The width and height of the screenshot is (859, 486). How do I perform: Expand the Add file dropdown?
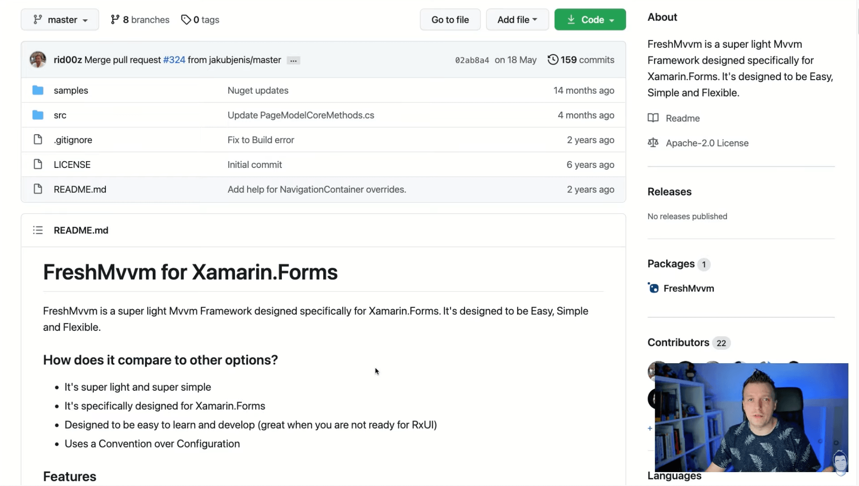click(x=517, y=19)
